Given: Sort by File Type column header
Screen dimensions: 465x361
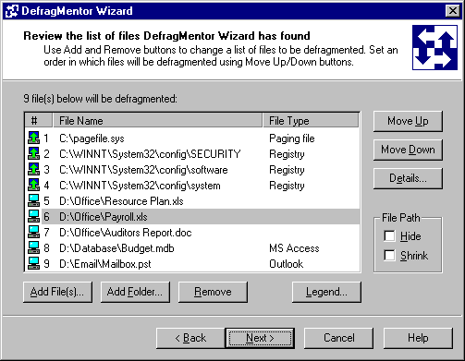Looking at the screenshot, I should (x=311, y=120).
